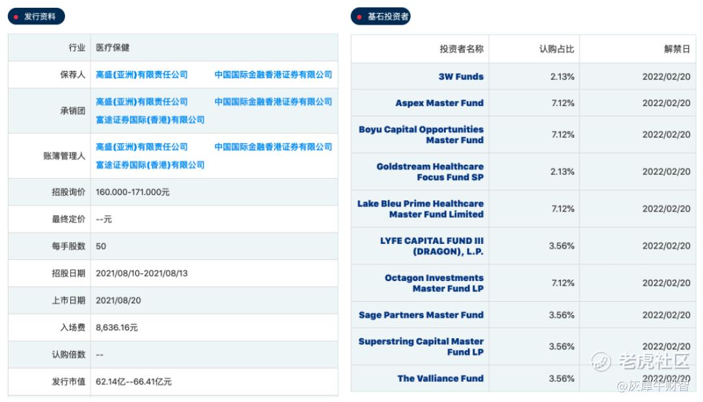
Task: Click the 保荐人 row label
Action: (x=73, y=75)
